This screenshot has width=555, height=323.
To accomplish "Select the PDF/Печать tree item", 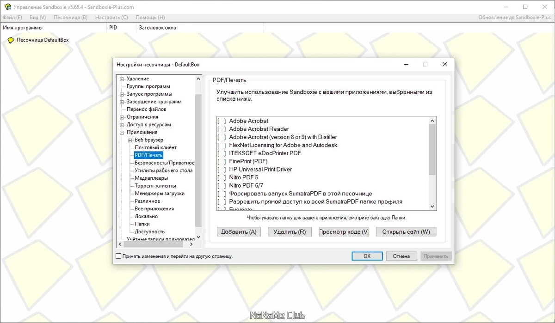I will [148, 155].
